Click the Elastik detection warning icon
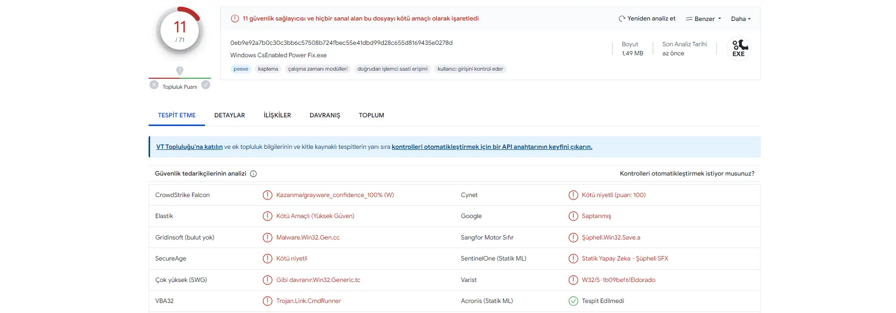 (268, 216)
